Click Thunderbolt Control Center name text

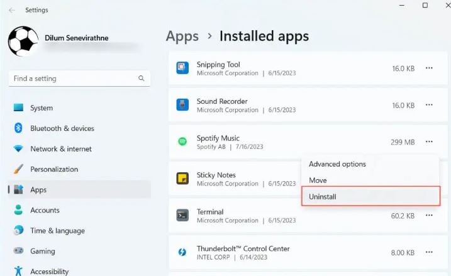[243, 249]
